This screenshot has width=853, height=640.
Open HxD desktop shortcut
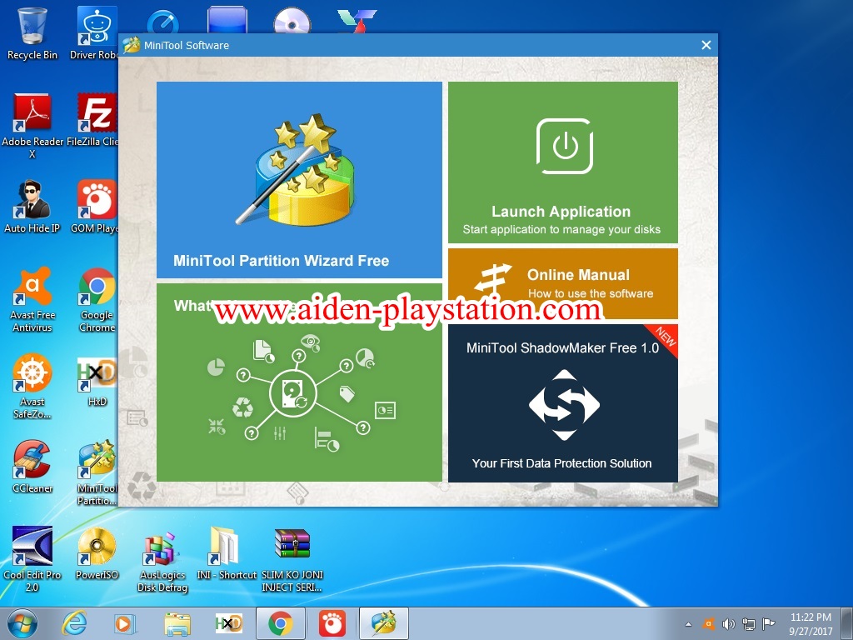97,380
